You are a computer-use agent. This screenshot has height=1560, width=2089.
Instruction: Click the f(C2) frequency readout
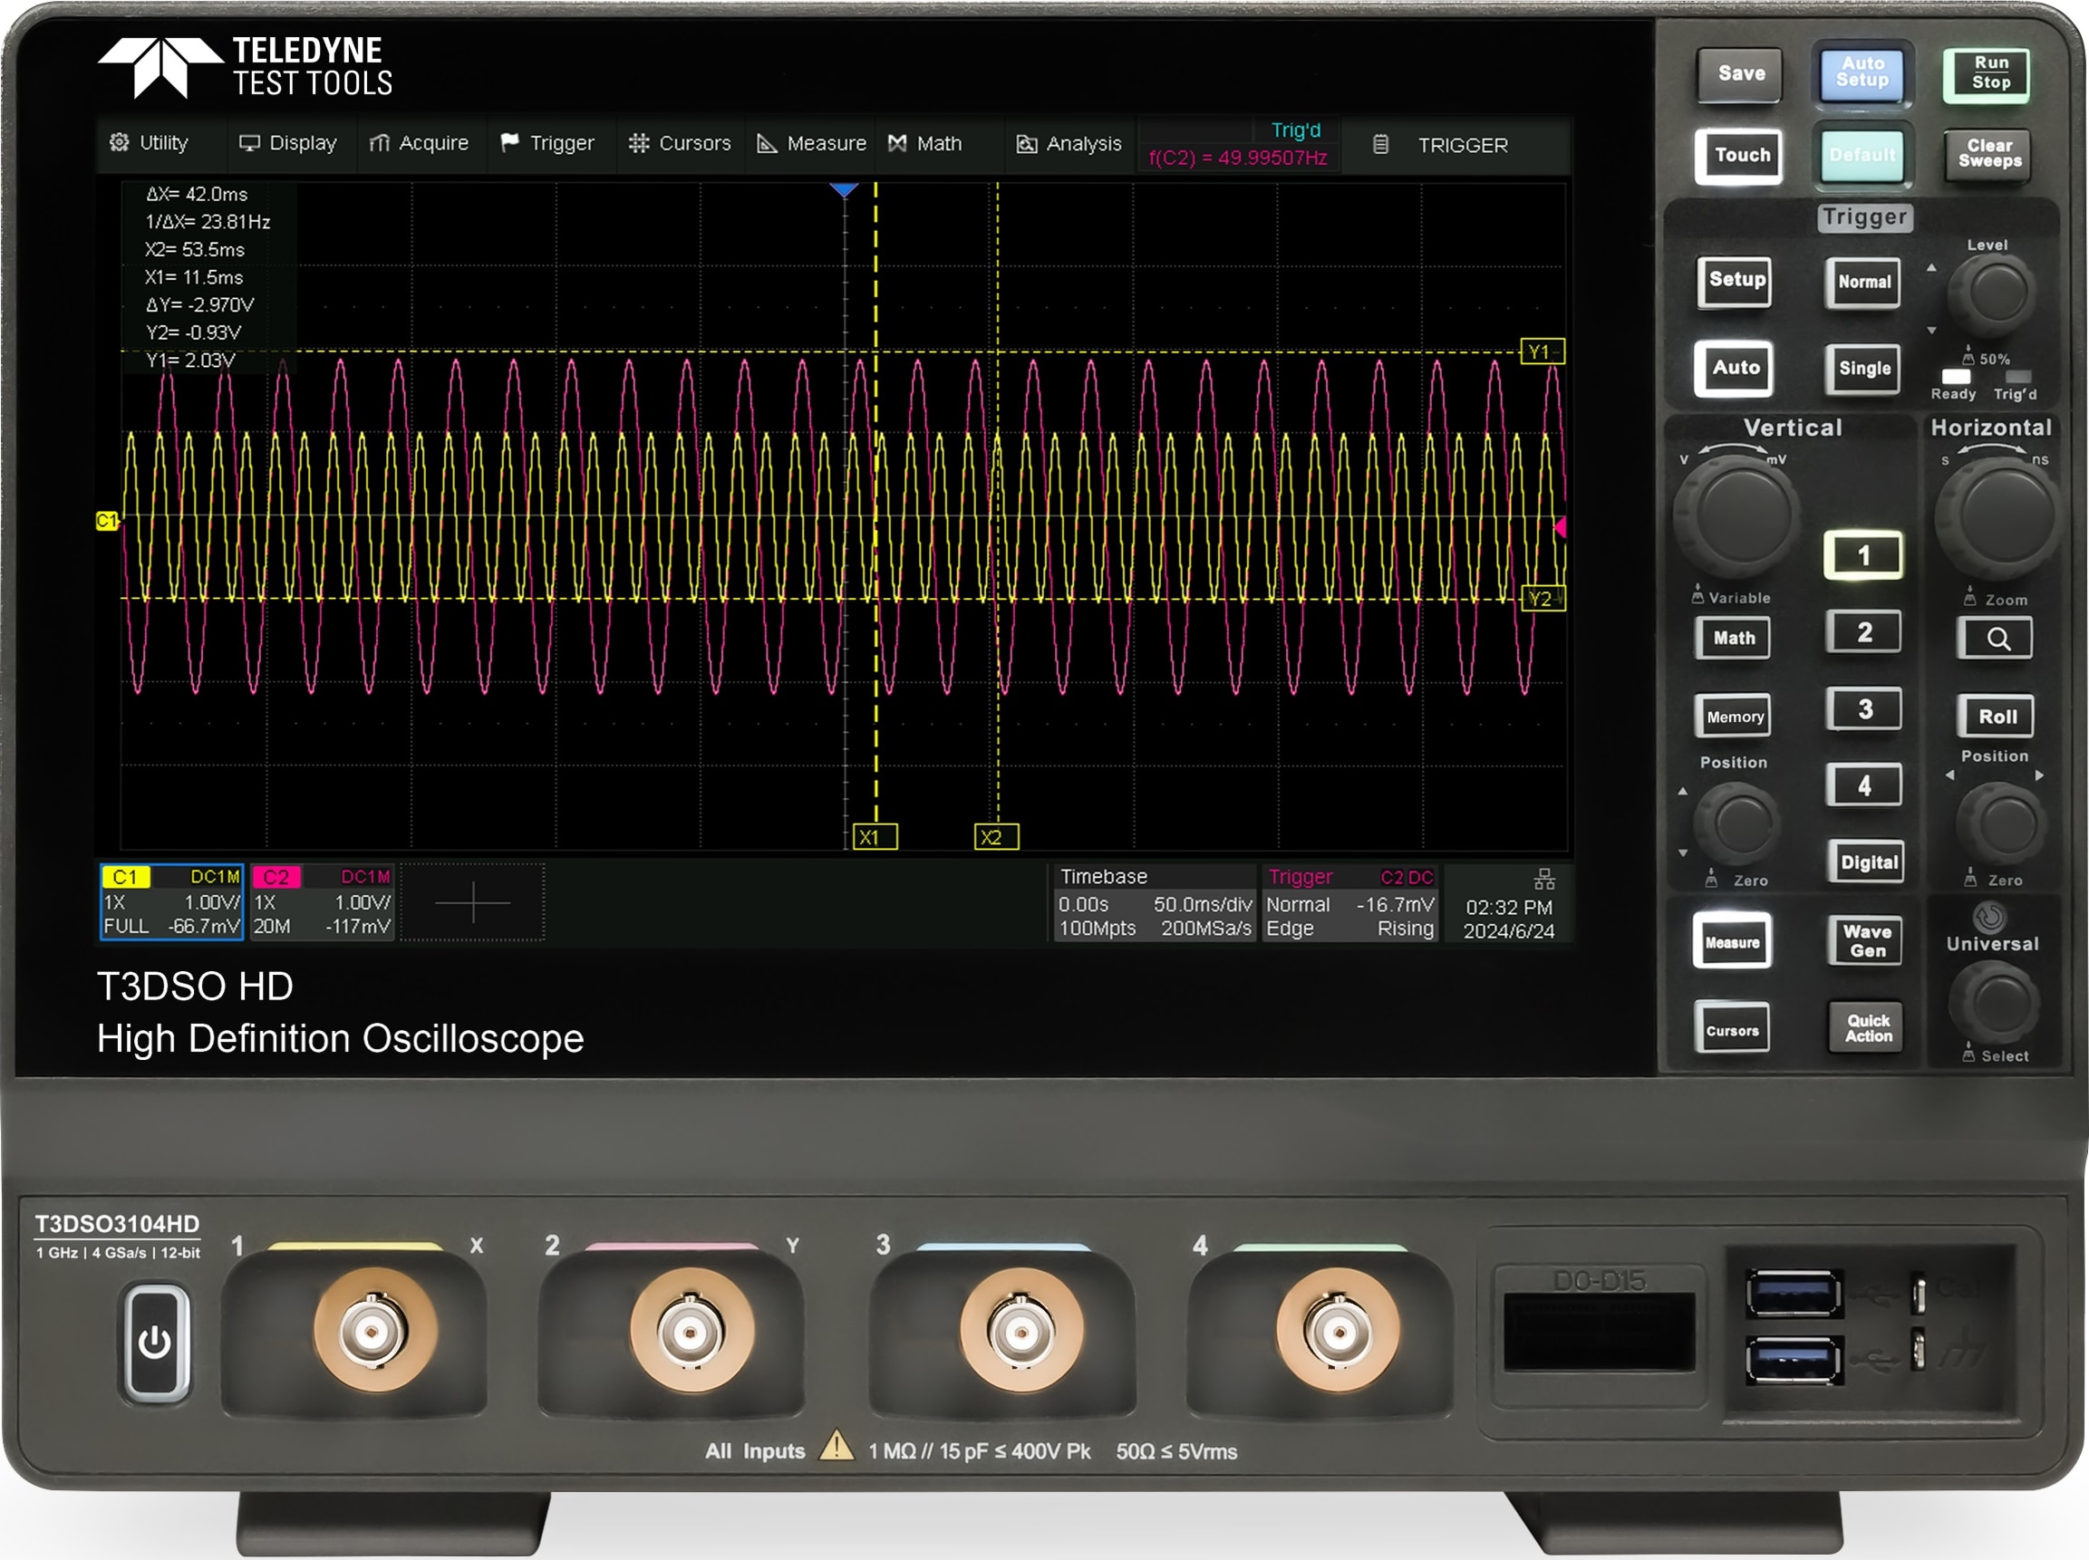[1237, 158]
